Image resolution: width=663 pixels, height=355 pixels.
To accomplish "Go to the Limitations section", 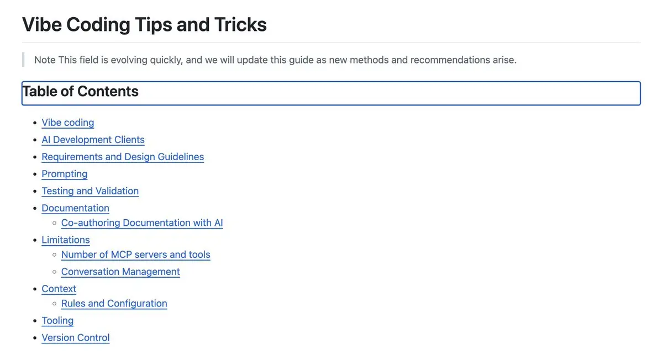I will (66, 240).
